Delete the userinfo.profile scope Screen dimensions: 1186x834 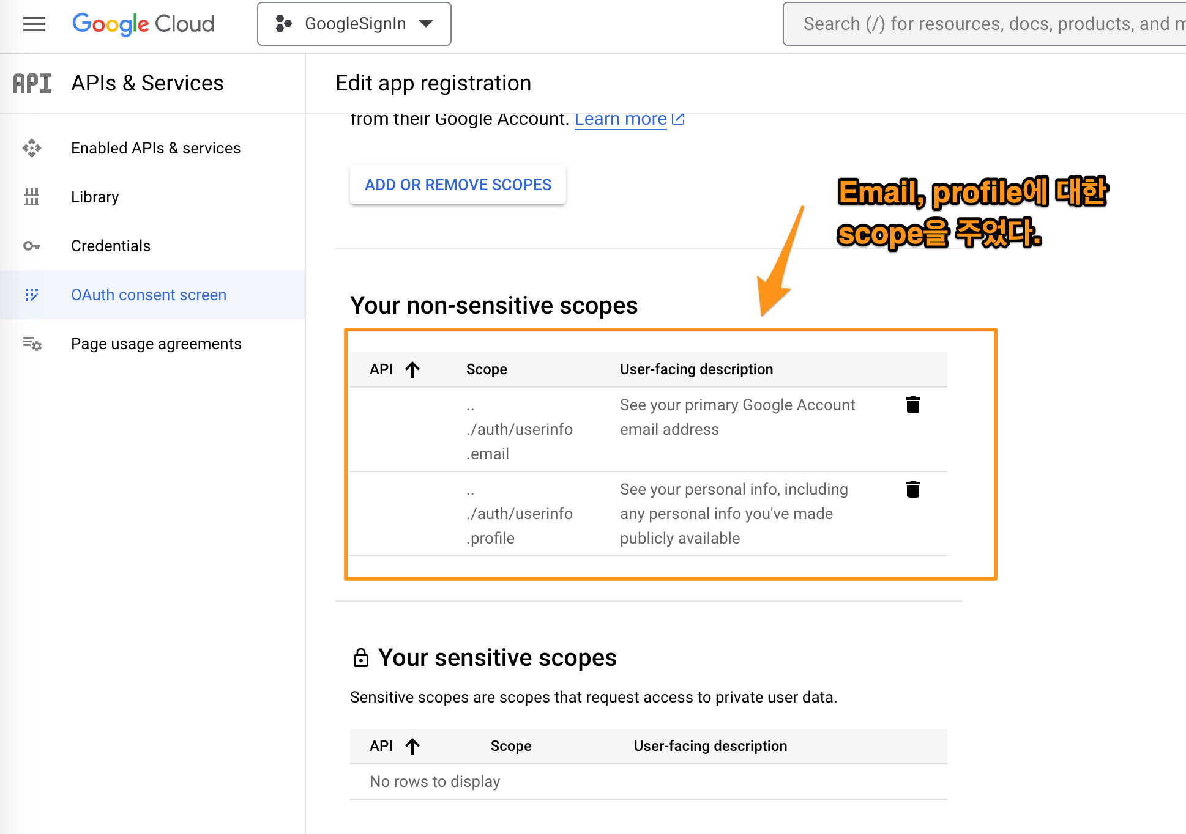(x=912, y=489)
